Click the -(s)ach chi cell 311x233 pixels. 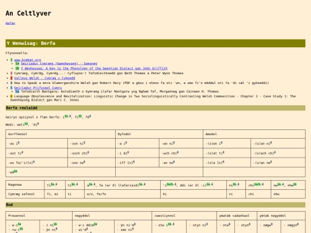tap(278, 153)
